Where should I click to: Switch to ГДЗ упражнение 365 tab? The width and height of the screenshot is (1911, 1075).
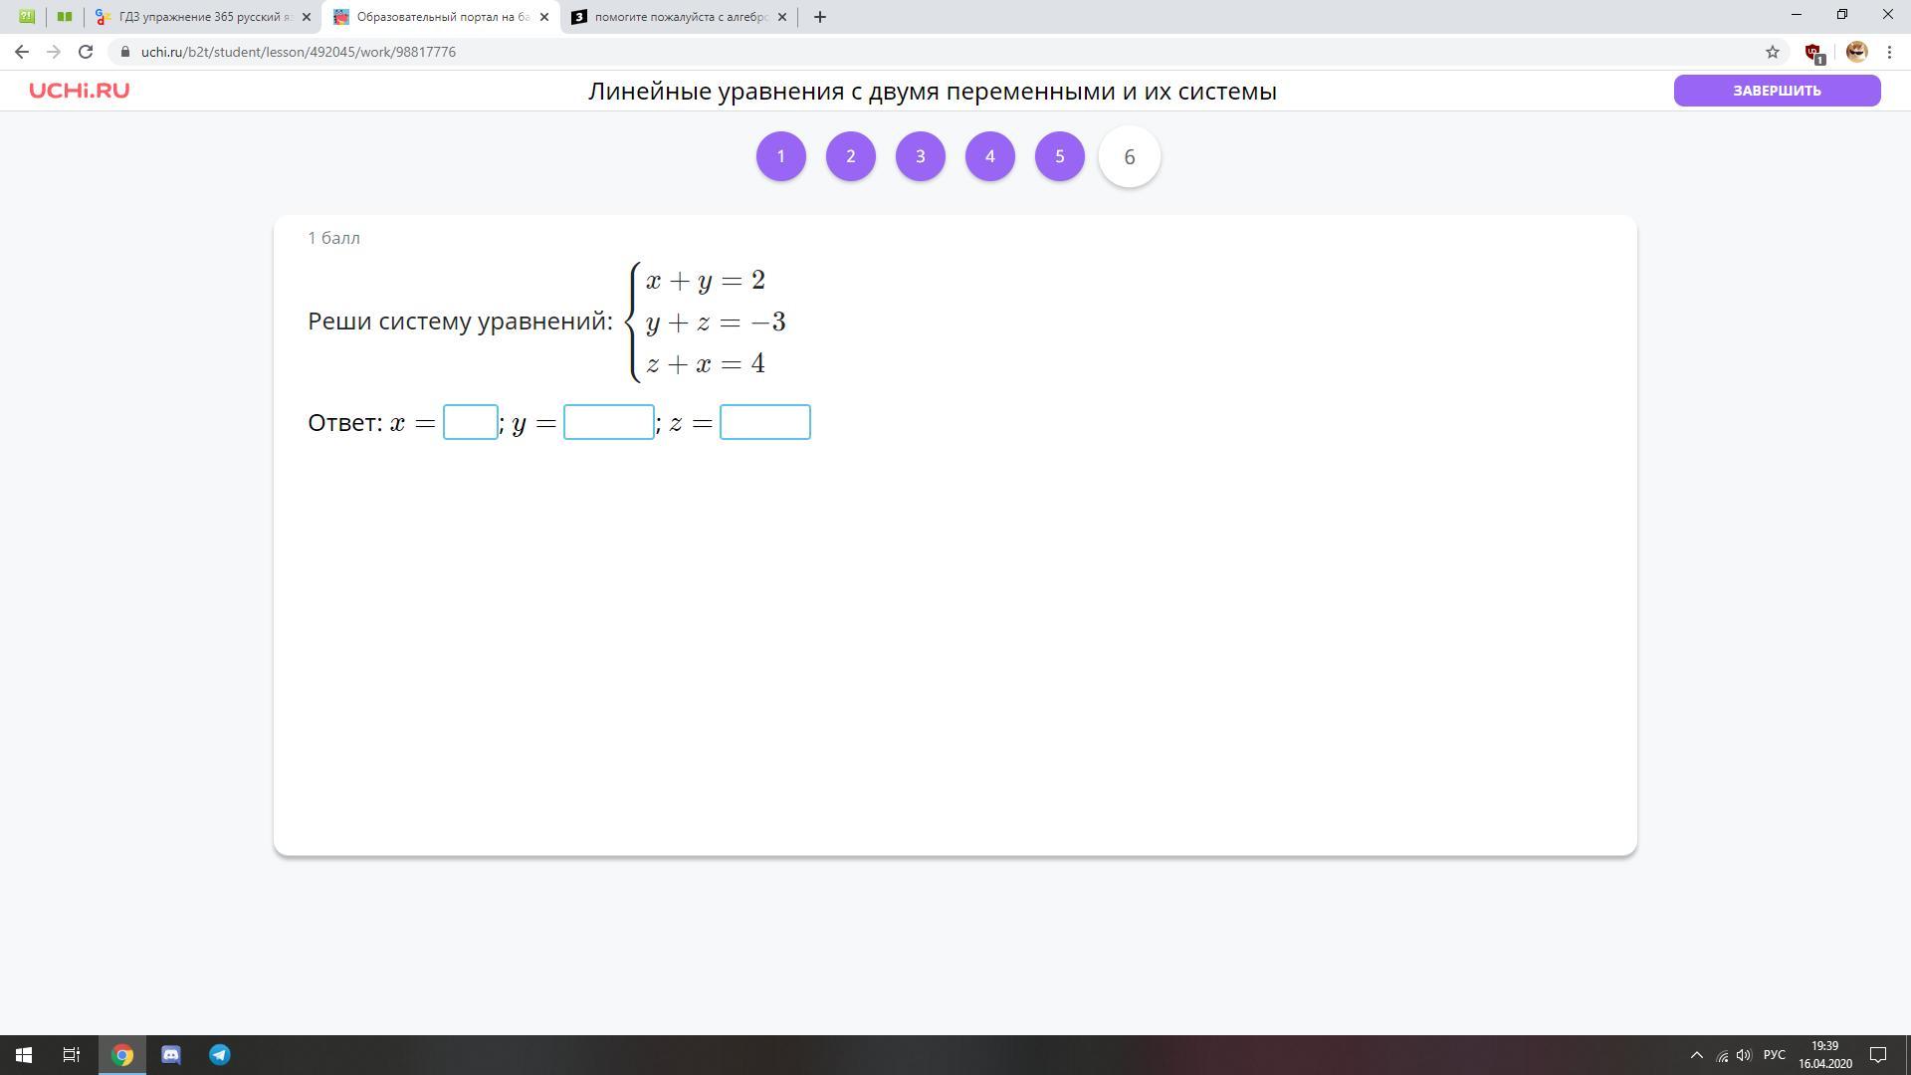pos(204,17)
